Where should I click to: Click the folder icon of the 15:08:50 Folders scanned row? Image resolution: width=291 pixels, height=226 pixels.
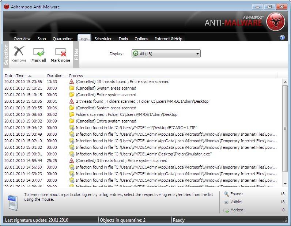tap(72, 114)
